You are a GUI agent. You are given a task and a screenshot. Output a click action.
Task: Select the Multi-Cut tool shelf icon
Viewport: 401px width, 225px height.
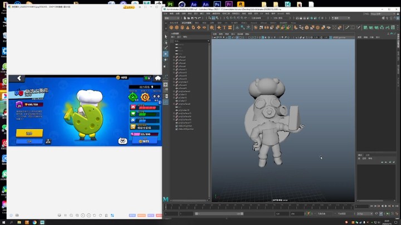[347, 27]
